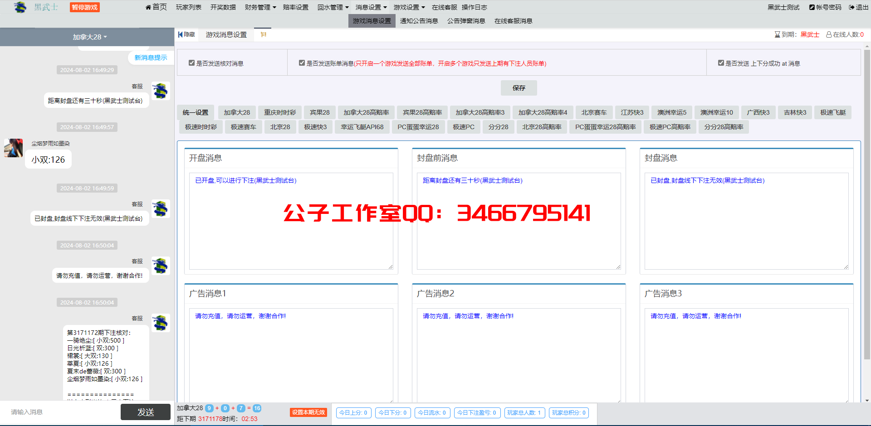
Task: Click the 暂停游戏 button
Action: click(x=85, y=7)
